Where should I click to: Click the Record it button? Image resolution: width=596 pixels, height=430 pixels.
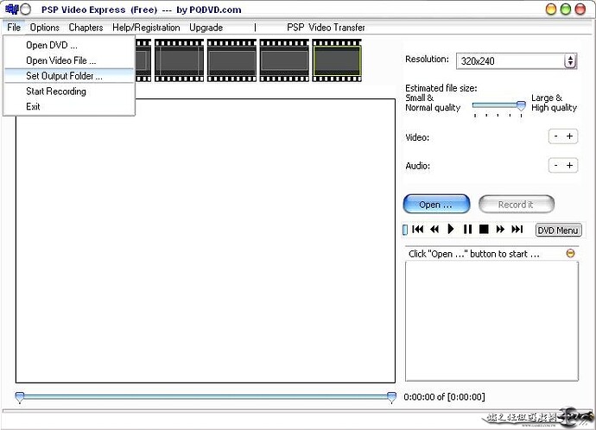coord(517,205)
